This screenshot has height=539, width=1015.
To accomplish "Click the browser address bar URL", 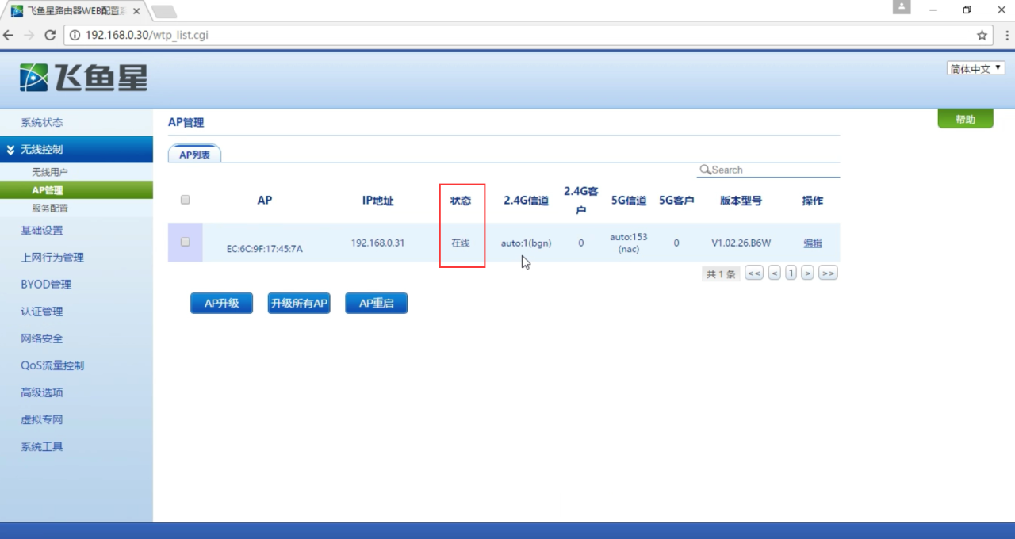I will [147, 36].
